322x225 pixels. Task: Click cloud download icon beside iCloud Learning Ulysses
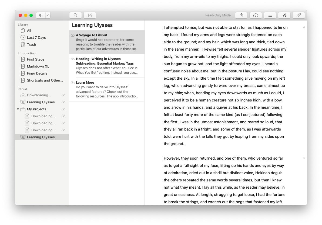click(x=64, y=102)
